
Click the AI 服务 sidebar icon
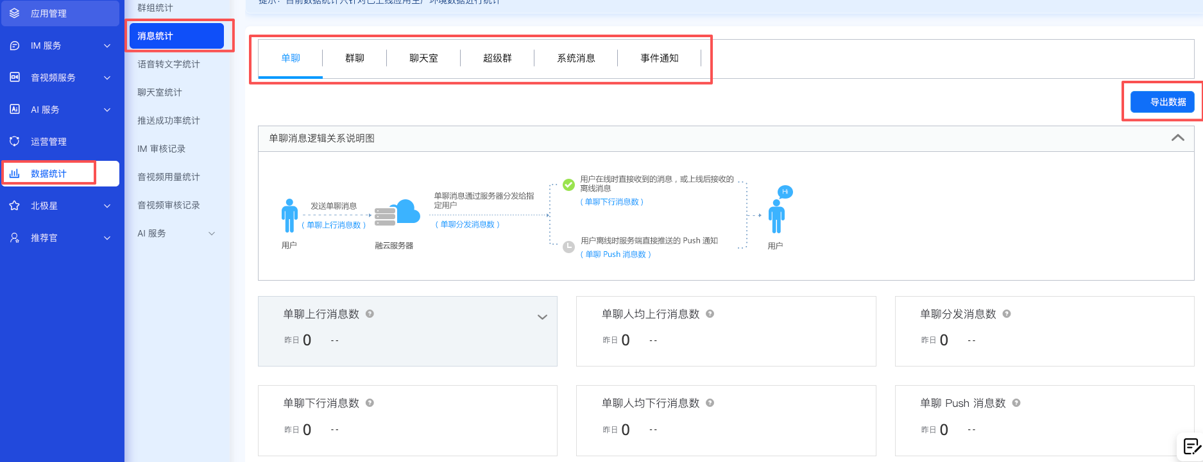coord(15,110)
